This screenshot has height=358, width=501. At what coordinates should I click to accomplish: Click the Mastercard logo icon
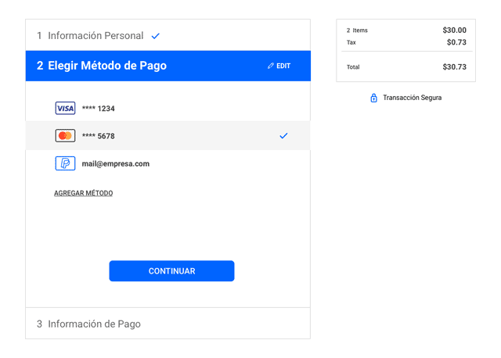pyautogui.click(x=65, y=136)
